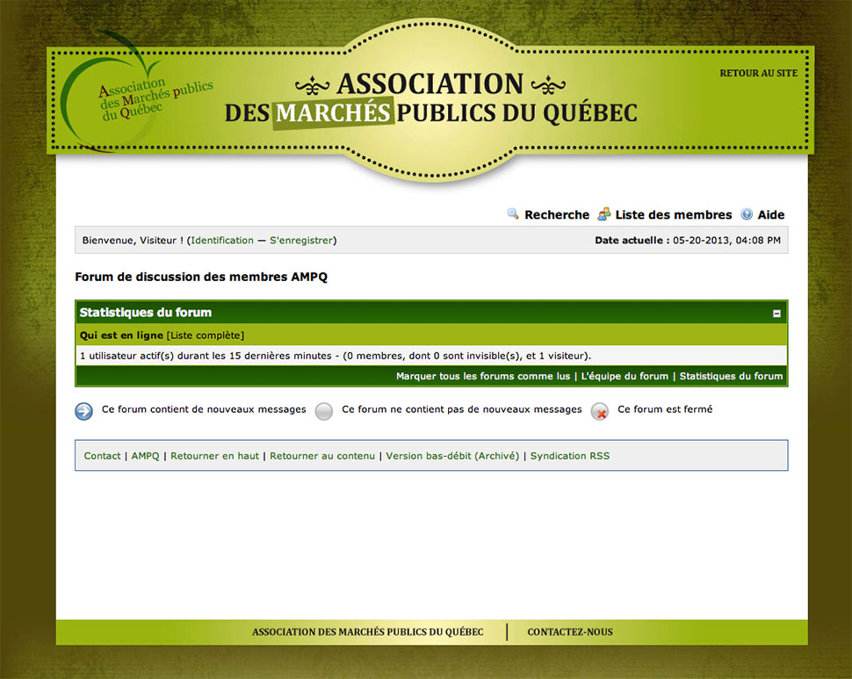The width and height of the screenshot is (852, 679).
Task: Click the Association des Marchés Publics banner title
Action: coord(430,98)
